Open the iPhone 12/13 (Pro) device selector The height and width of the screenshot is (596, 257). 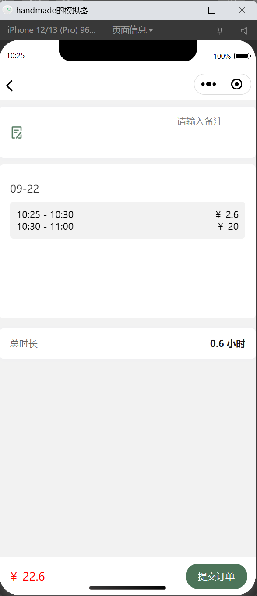point(52,30)
